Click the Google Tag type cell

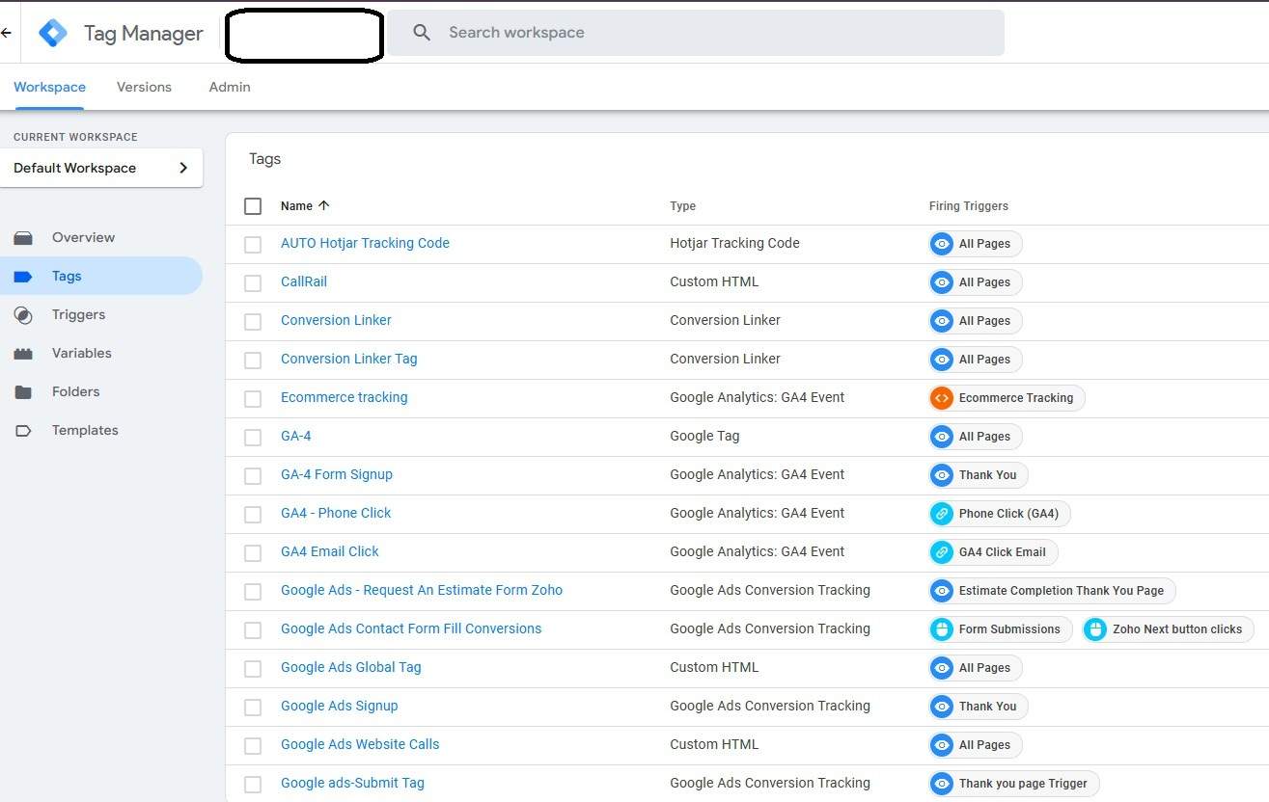pyautogui.click(x=704, y=436)
